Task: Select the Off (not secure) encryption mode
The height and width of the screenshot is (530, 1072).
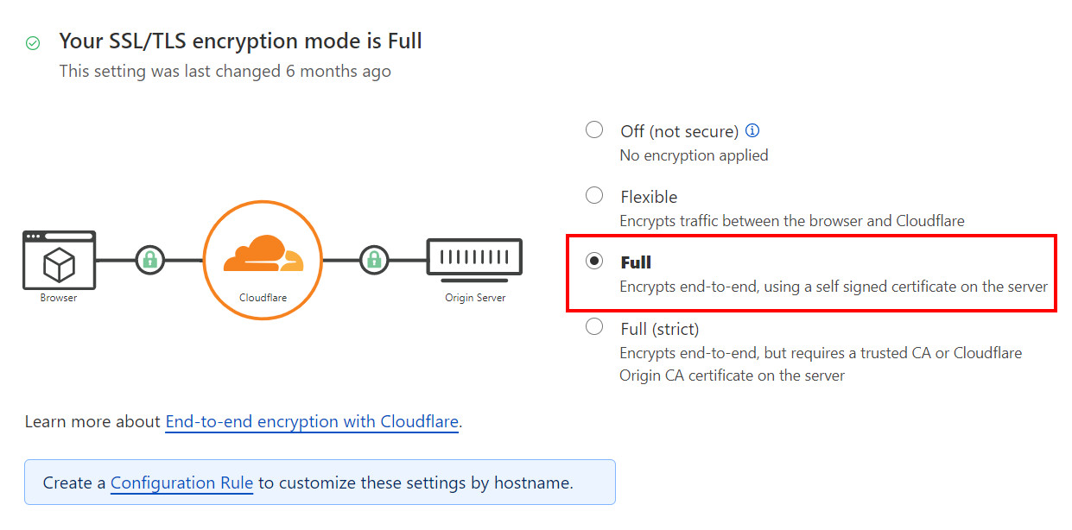Action: pyautogui.click(x=593, y=129)
